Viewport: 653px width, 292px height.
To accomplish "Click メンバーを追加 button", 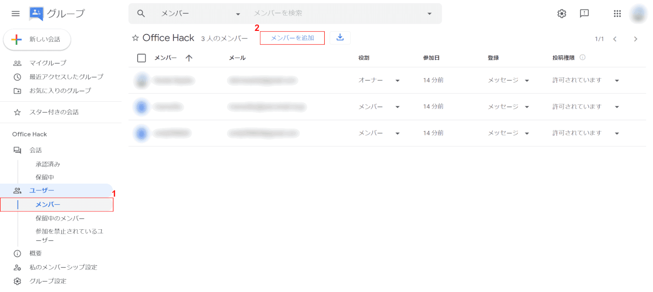I will tap(292, 38).
